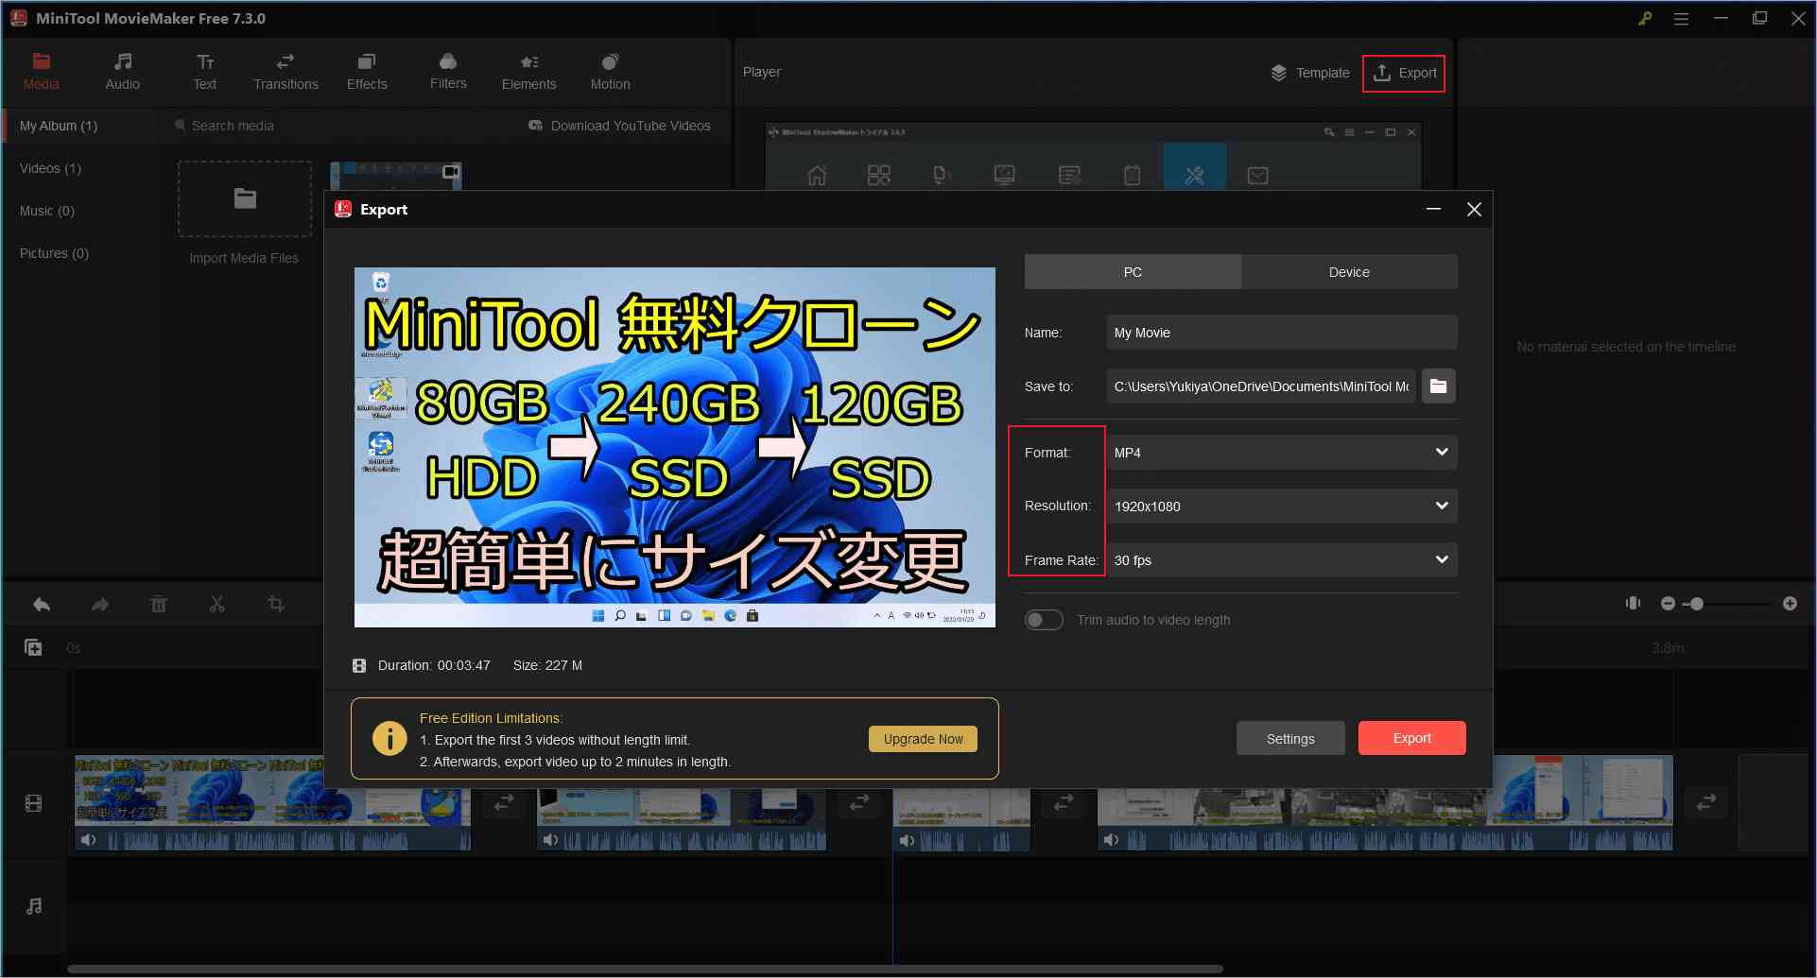Click the Delete trash icon

(x=159, y=604)
